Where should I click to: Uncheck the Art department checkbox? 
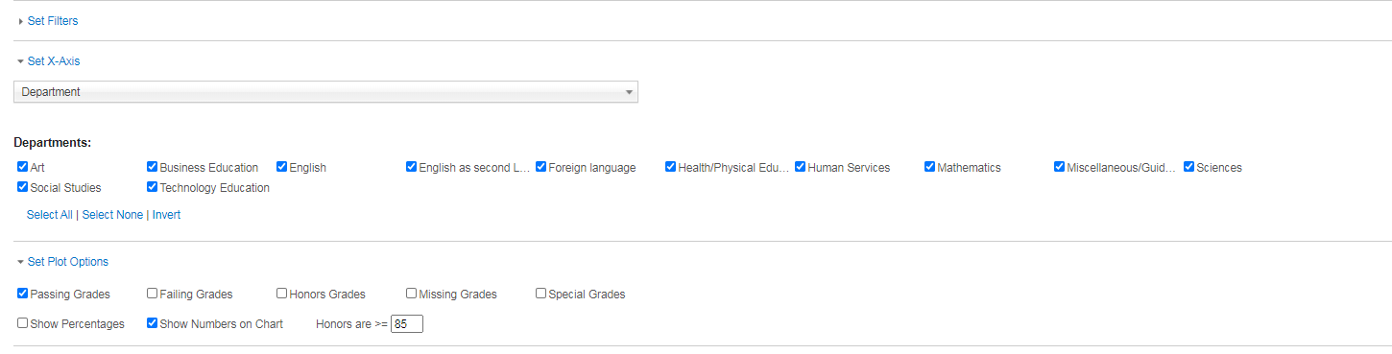pyautogui.click(x=23, y=167)
